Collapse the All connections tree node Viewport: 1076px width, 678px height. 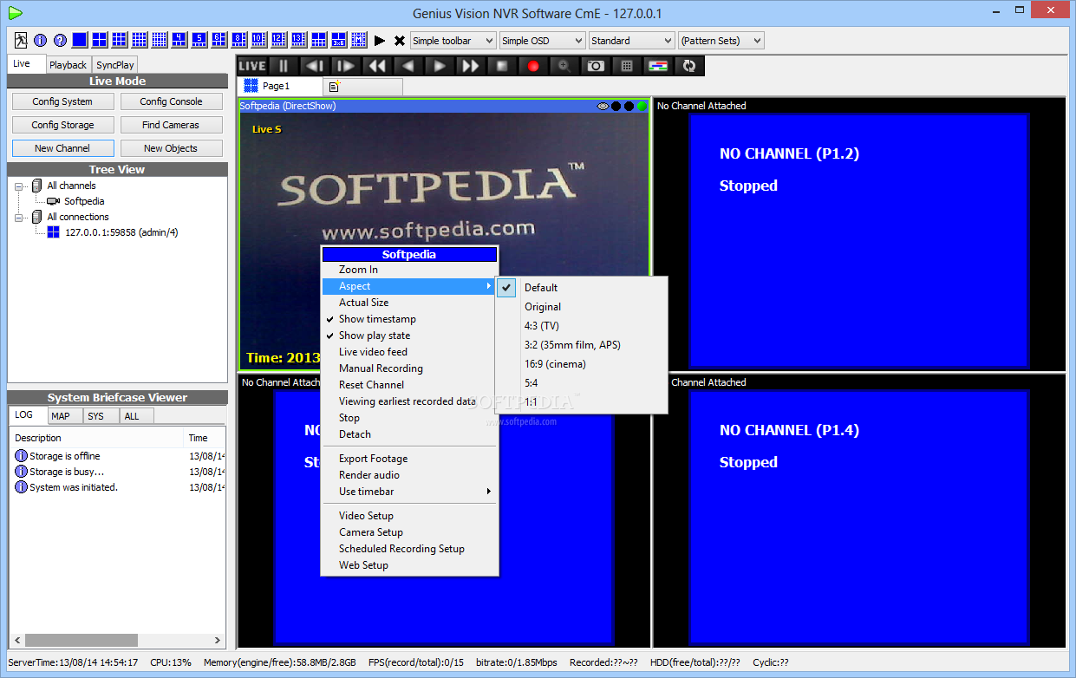[x=19, y=217]
